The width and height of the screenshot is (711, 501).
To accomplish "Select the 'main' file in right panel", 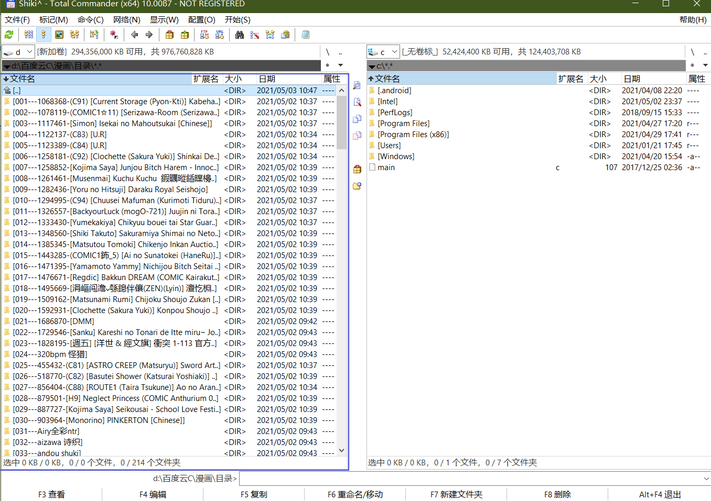I will tap(538, 168).
